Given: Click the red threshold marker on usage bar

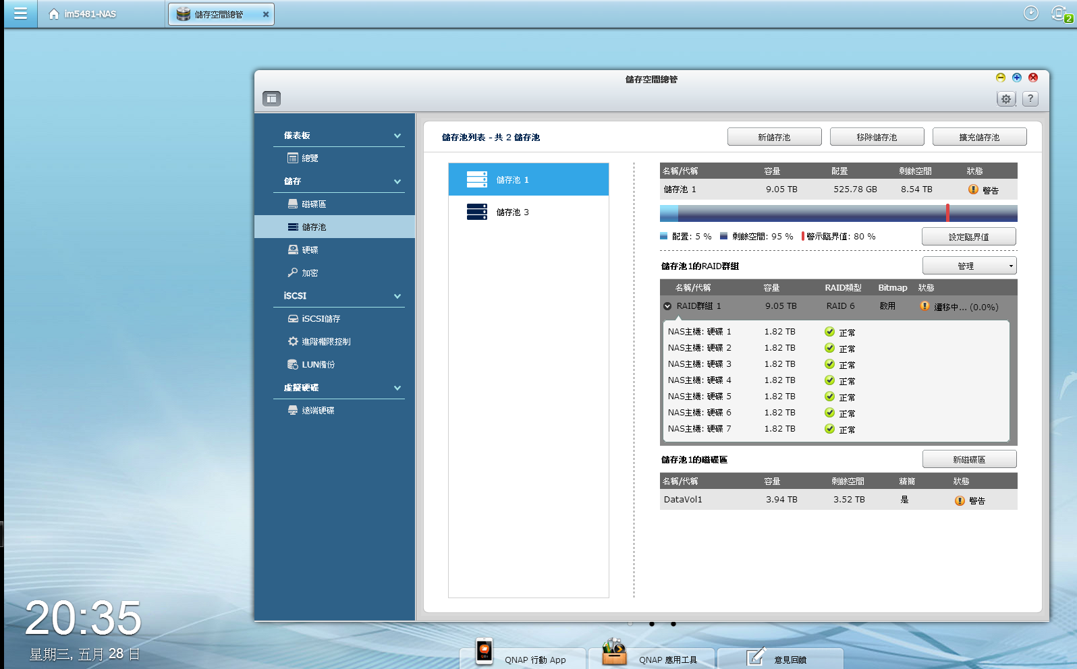Looking at the screenshot, I should coord(947,213).
